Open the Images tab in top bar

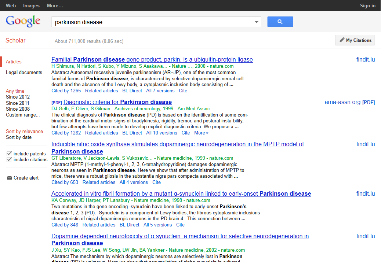31,5
